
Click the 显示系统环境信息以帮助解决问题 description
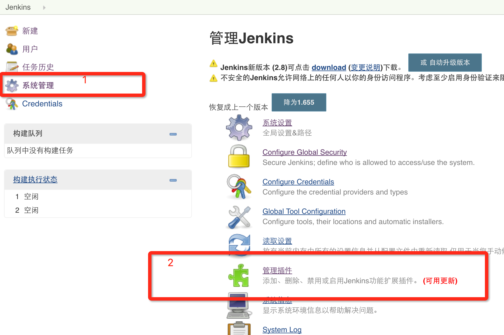(x=320, y=310)
